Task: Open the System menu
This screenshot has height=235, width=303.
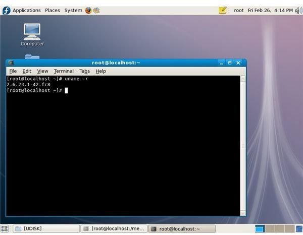Action: (73, 10)
